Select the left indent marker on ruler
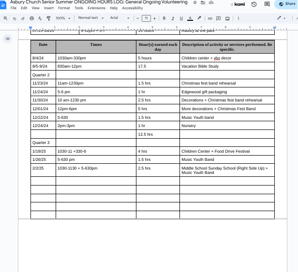 coord(30,28)
